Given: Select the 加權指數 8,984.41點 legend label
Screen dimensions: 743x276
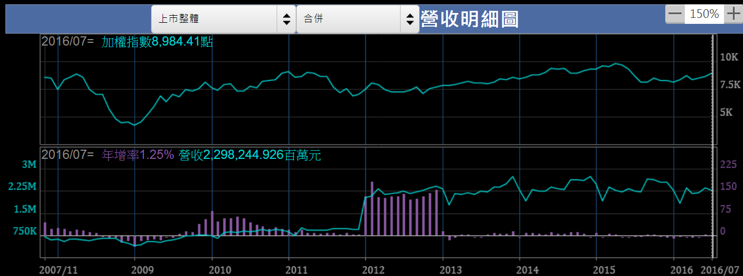Looking at the screenshot, I should point(157,42).
